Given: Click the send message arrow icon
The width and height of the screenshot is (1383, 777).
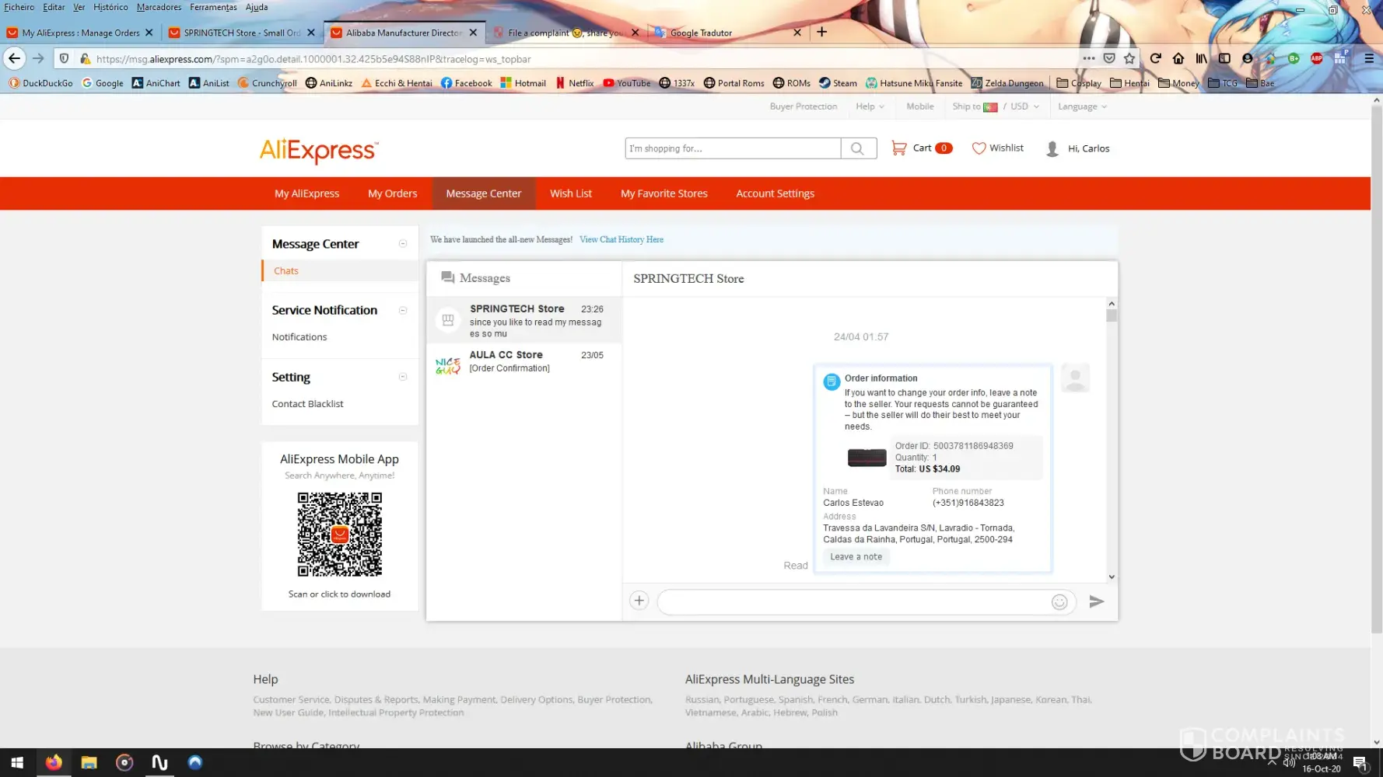Looking at the screenshot, I should (1096, 601).
